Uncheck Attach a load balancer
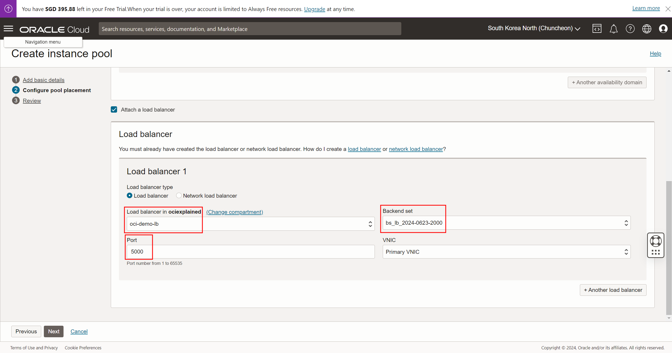The image size is (672, 353). click(x=114, y=110)
